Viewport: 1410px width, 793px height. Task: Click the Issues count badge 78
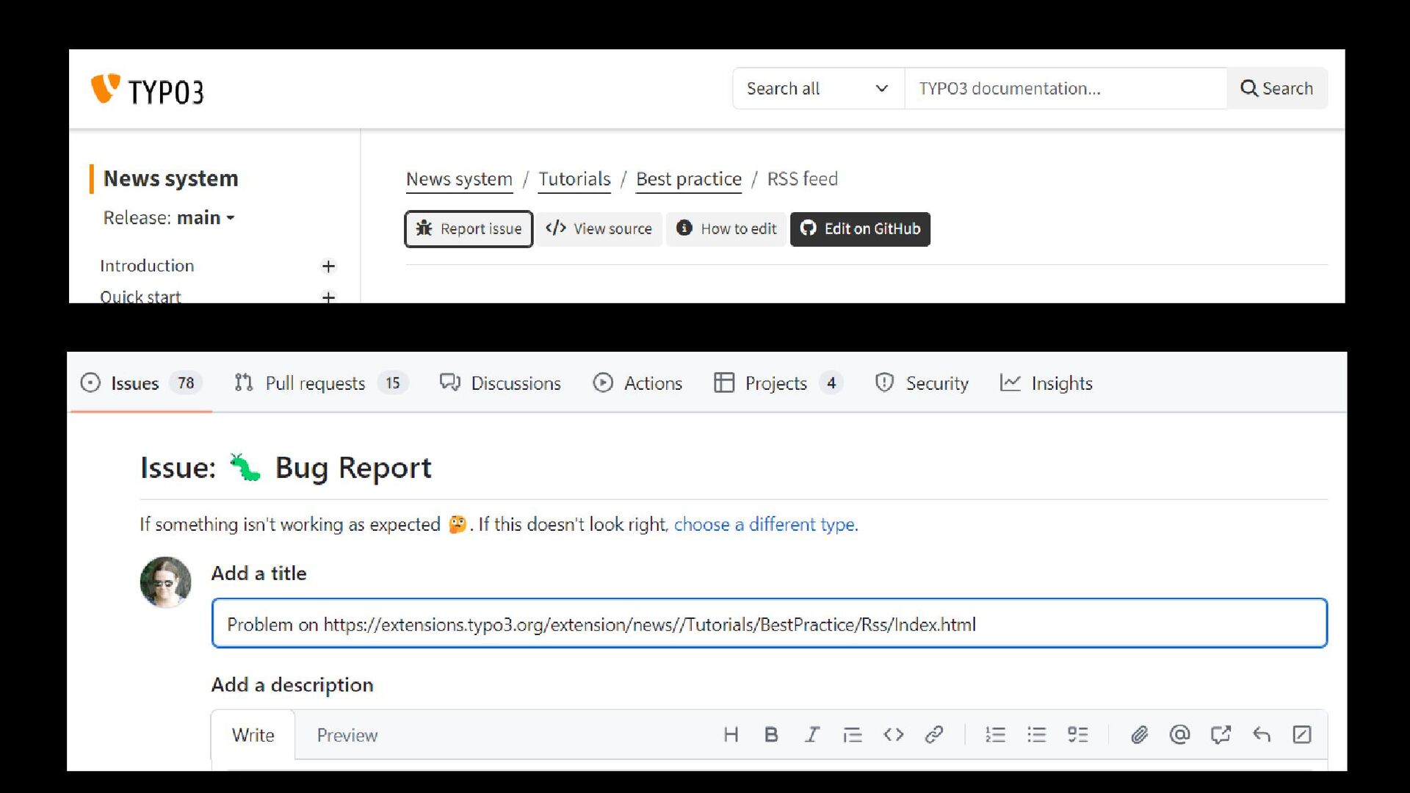point(186,383)
